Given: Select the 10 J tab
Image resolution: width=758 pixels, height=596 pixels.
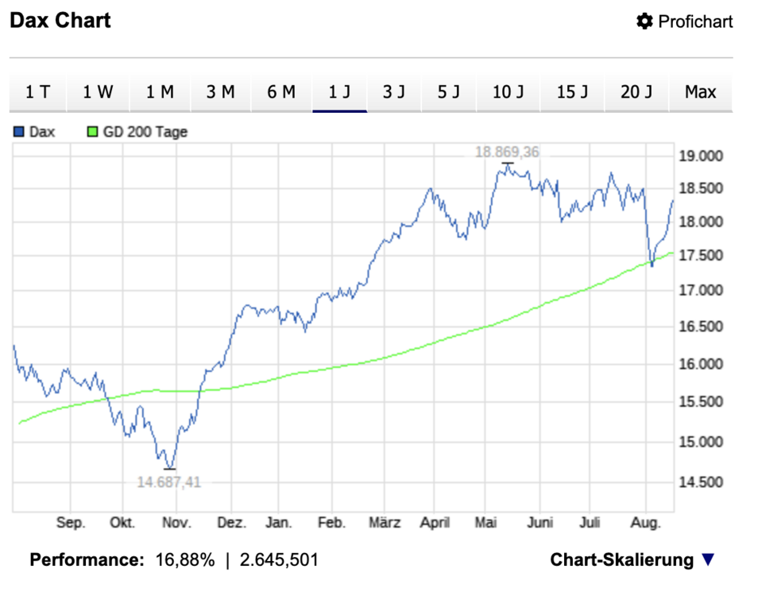Looking at the screenshot, I should [x=508, y=92].
